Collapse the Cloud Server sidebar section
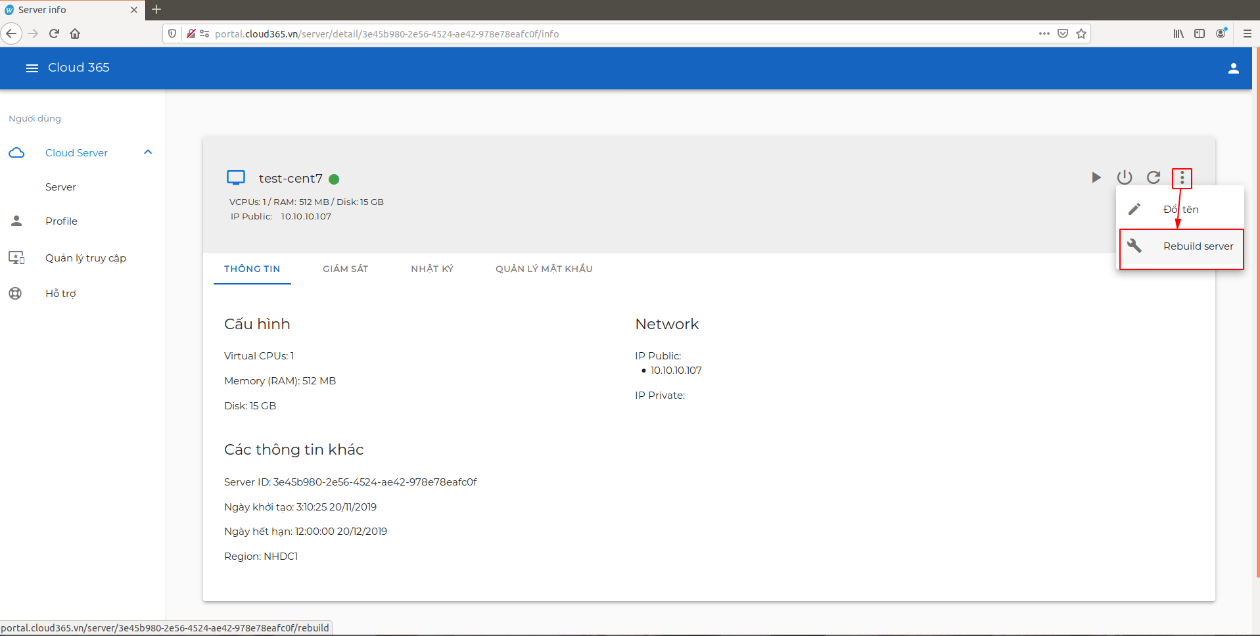The height and width of the screenshot is (636, 1260). [148, 152]
